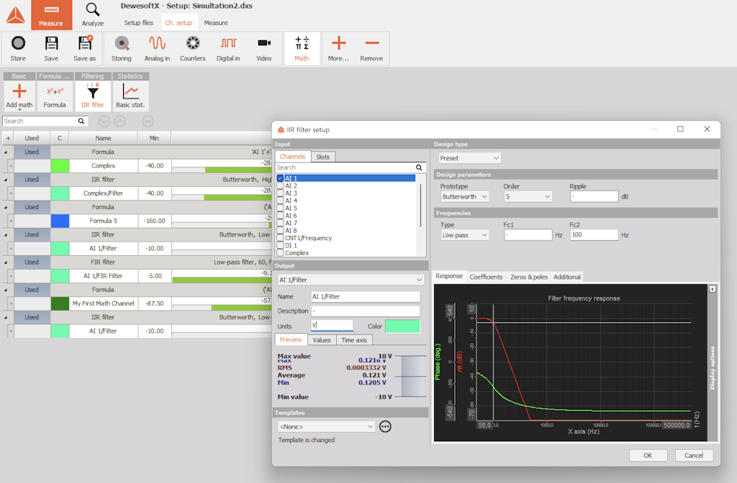Open the Digital in module
The height and width of the screenshot is (483, 737).
click(228, 48)
